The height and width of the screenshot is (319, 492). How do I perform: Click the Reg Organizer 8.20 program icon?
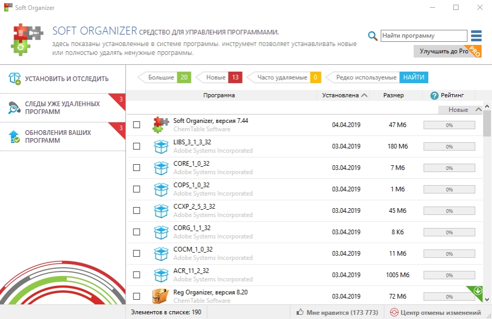161,296
